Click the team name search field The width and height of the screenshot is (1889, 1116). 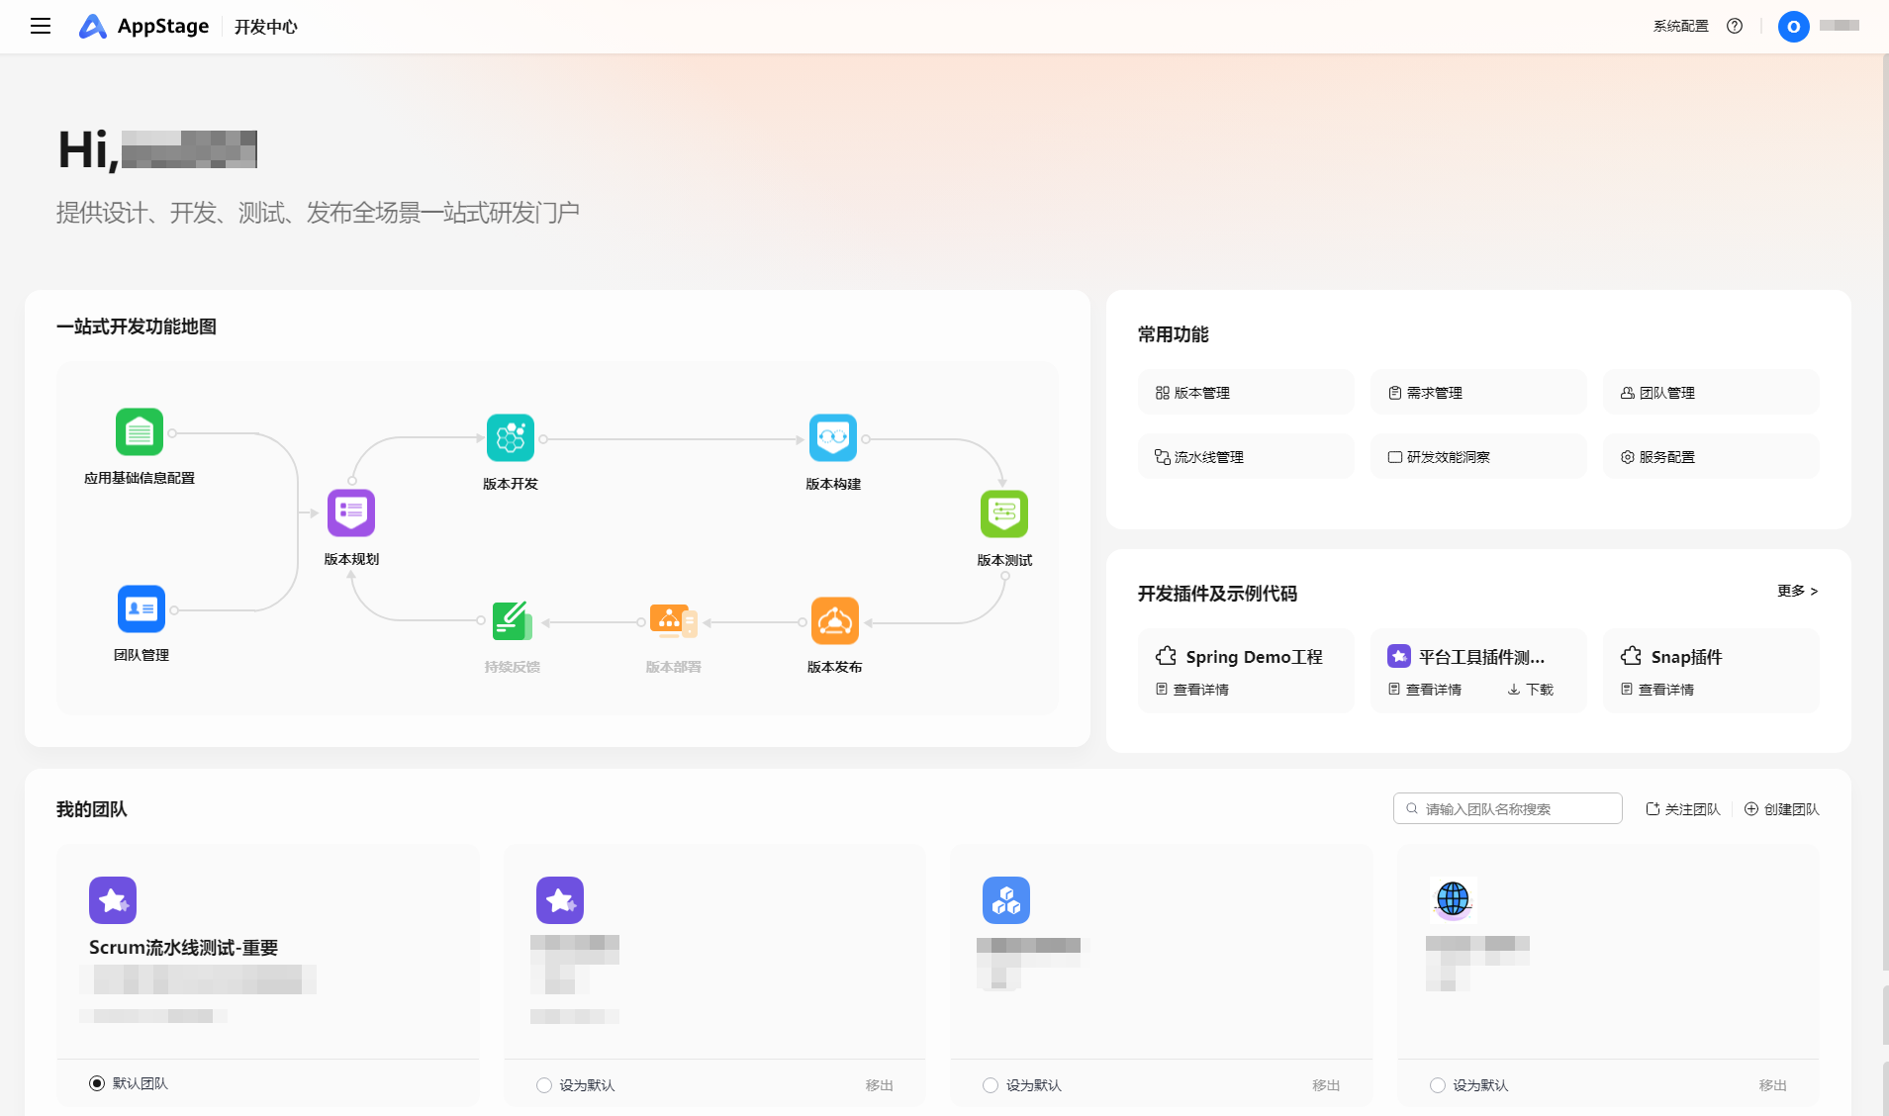click(x=1514, y=809)
